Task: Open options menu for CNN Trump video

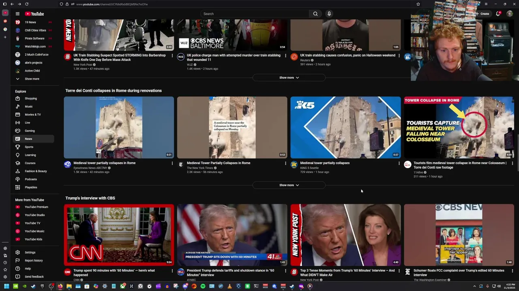Action: [172, 271]
